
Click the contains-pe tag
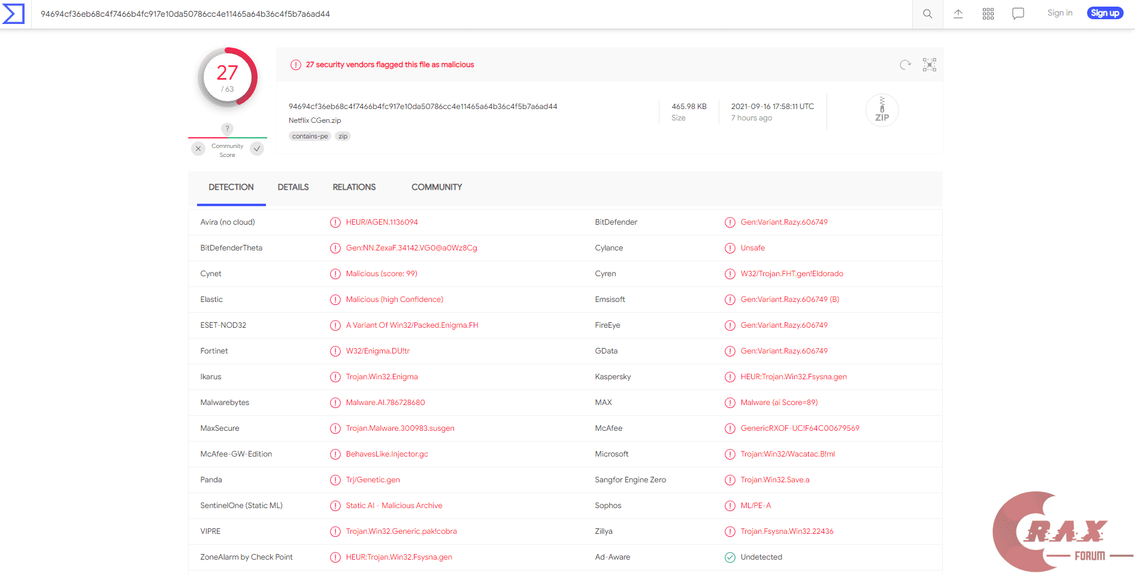pyautogui.click(x=310, y=136)
